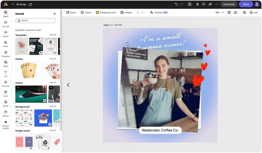Click the undo arrow
Image resolution: width=262 pixels, height=153 pixels.
tap(176, 4)
